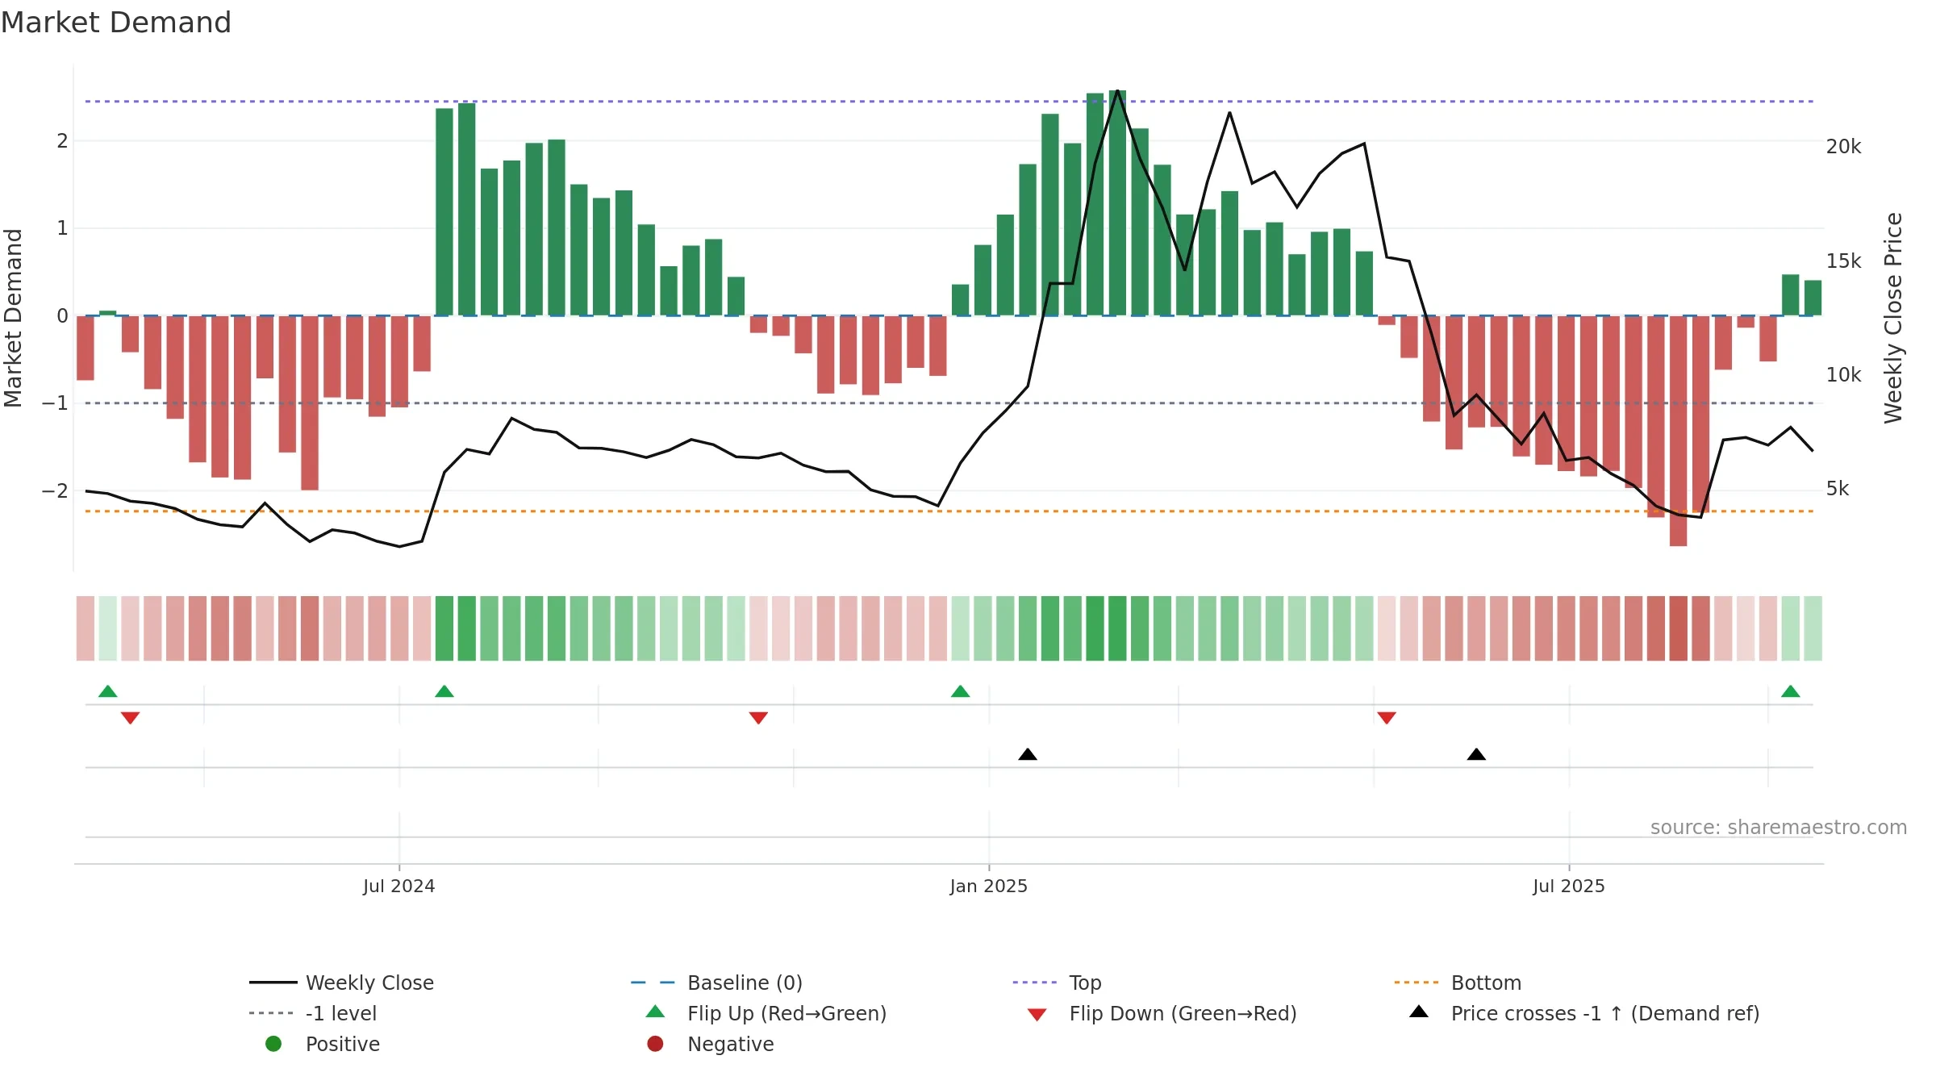Screen dimensions: 1936x1089
Task: Click the black price-cross marker before Jul 2025
Action: click(x=1476, y=754)
